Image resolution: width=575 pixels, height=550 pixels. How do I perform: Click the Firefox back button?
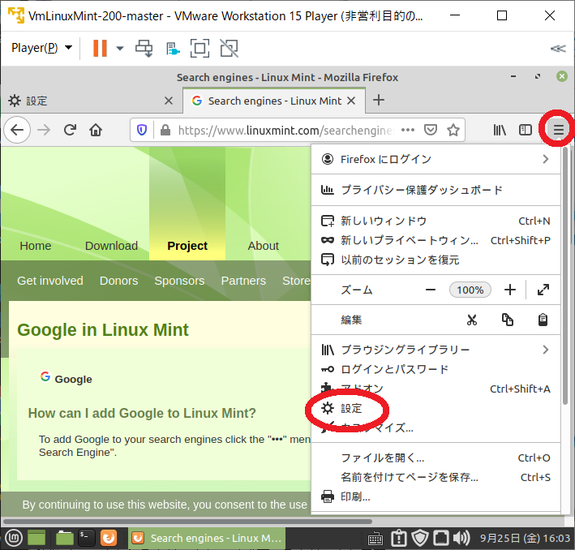17,130
